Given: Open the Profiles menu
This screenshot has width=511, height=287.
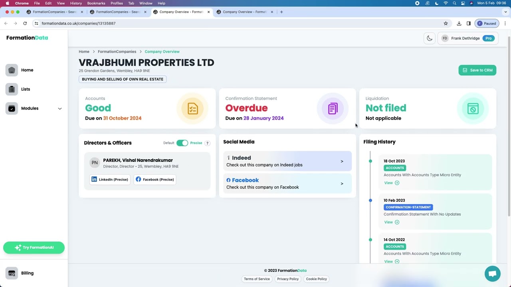Looking at the screenshot, I should click(x=117, y=3).
